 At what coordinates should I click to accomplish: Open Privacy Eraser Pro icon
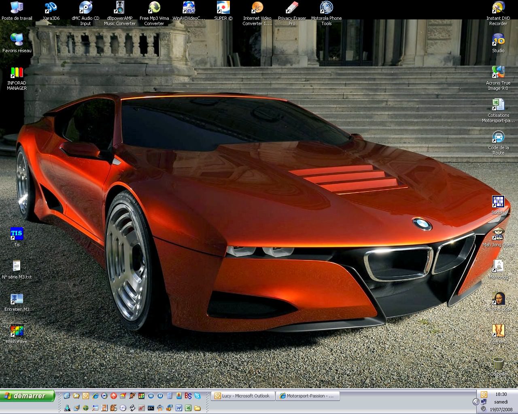292,13
